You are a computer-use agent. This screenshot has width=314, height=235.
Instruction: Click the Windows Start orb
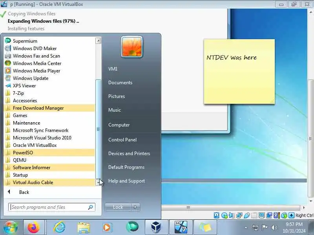11,227
